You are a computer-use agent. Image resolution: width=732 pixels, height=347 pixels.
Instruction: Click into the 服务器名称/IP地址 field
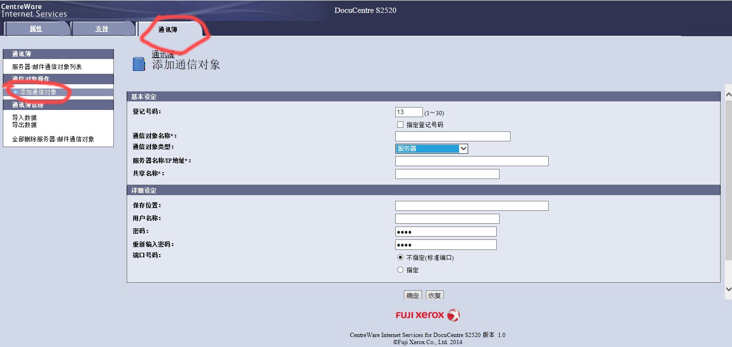click(x=472, y=161)
